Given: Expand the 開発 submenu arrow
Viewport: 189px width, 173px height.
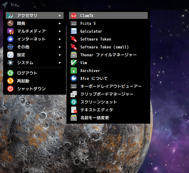Looking at the screenshot, I should [60, 23].
